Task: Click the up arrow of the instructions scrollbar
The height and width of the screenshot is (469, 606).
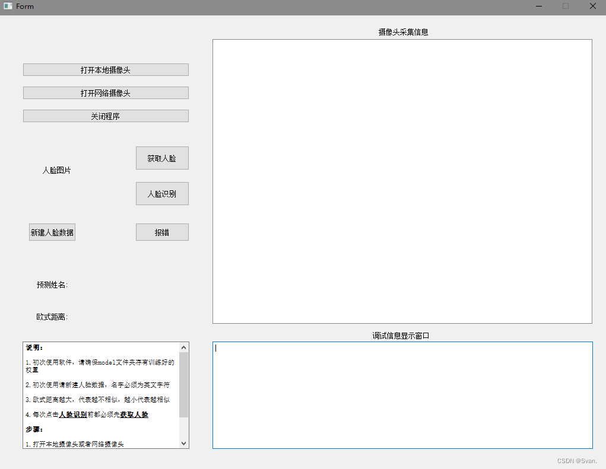Action: point(184,347)
